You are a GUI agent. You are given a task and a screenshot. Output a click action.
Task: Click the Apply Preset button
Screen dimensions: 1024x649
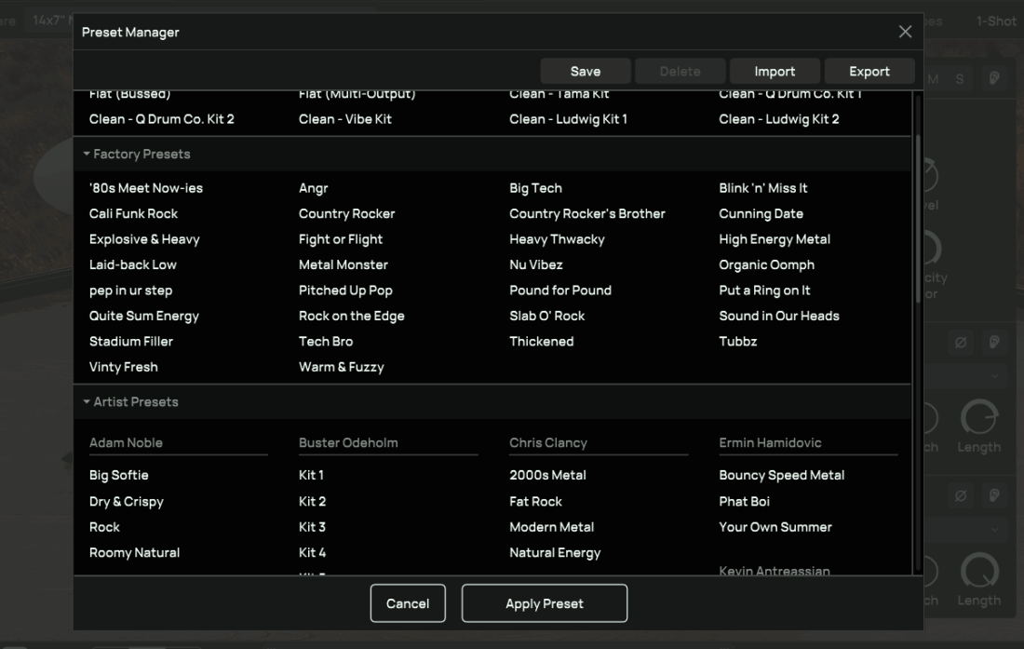pos(545,603)
